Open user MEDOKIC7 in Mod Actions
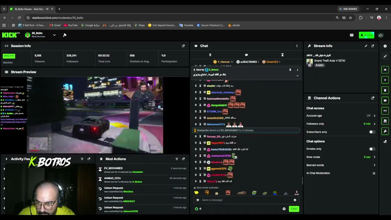 tap(129, 201)
